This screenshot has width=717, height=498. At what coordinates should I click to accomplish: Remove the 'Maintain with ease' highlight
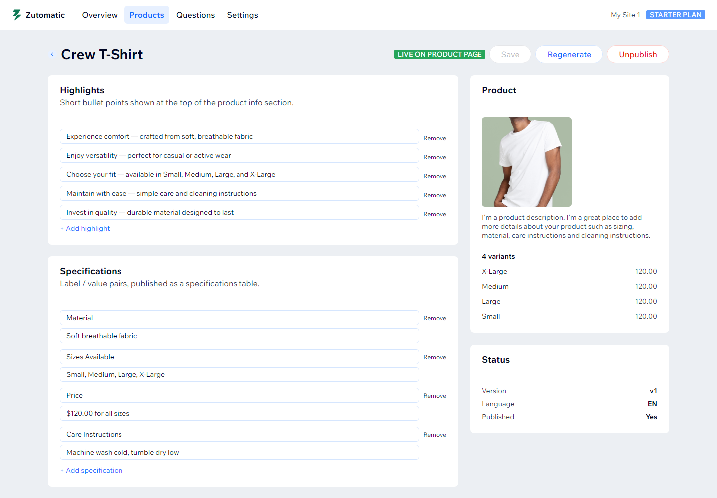(x=435, y=195)
